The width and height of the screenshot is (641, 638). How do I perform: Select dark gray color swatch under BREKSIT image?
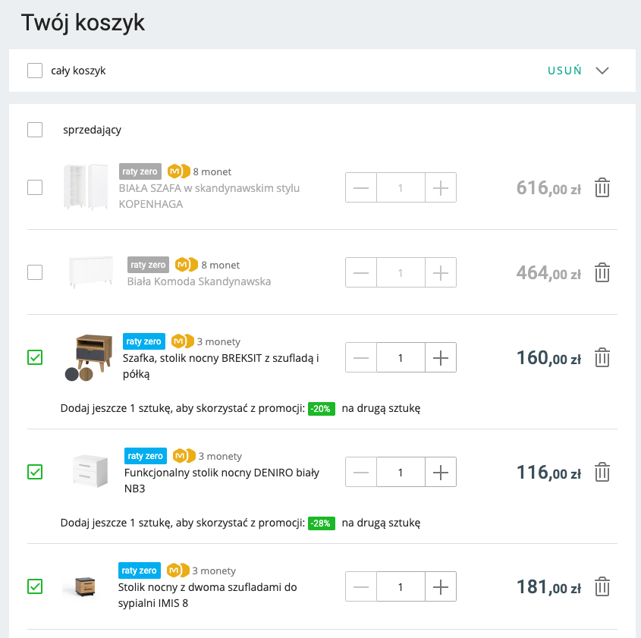click(x=71, y=374)
